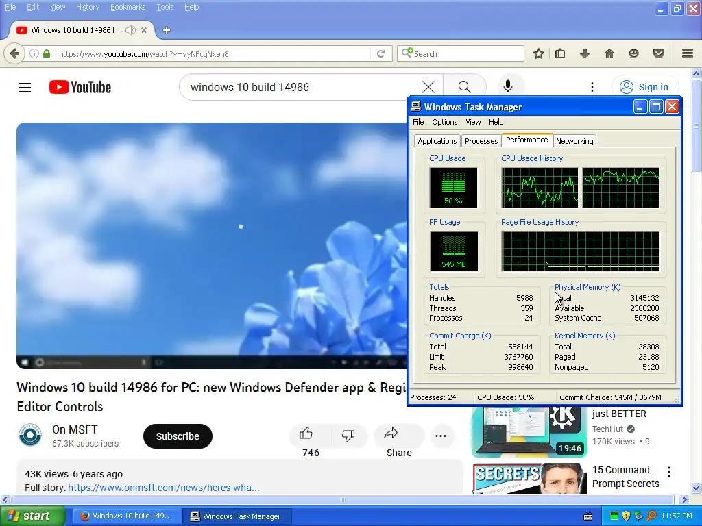
Task: Click Windows Task Manager taskbar button
Action: click(x=237, y=516)
